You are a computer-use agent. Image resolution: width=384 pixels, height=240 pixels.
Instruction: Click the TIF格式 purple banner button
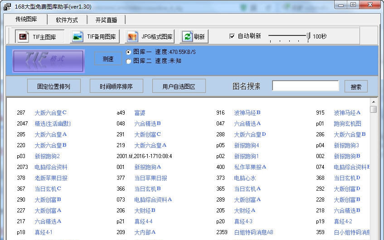(49, 61)
